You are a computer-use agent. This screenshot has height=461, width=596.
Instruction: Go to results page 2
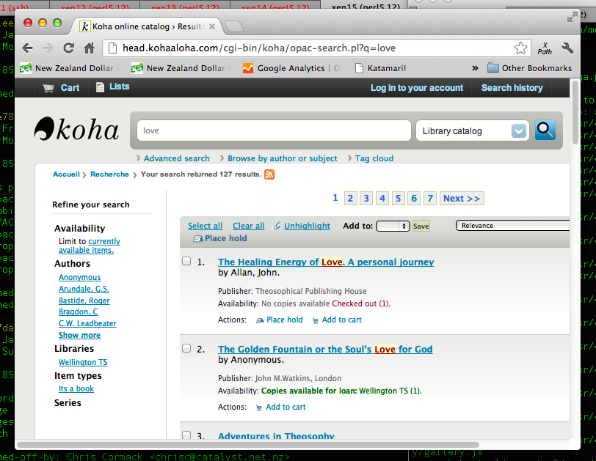[350, 199]
